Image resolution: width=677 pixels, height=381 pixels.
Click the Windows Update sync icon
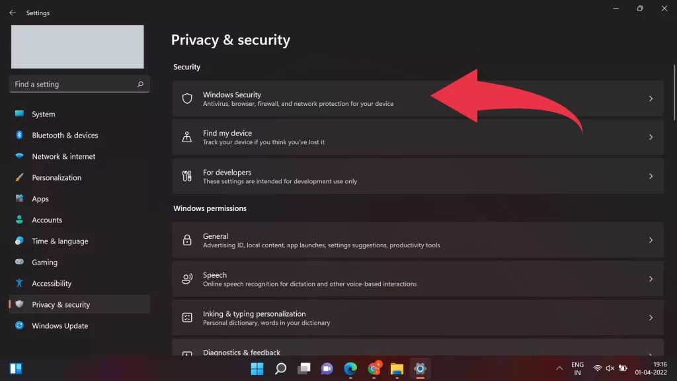(19, 325)
